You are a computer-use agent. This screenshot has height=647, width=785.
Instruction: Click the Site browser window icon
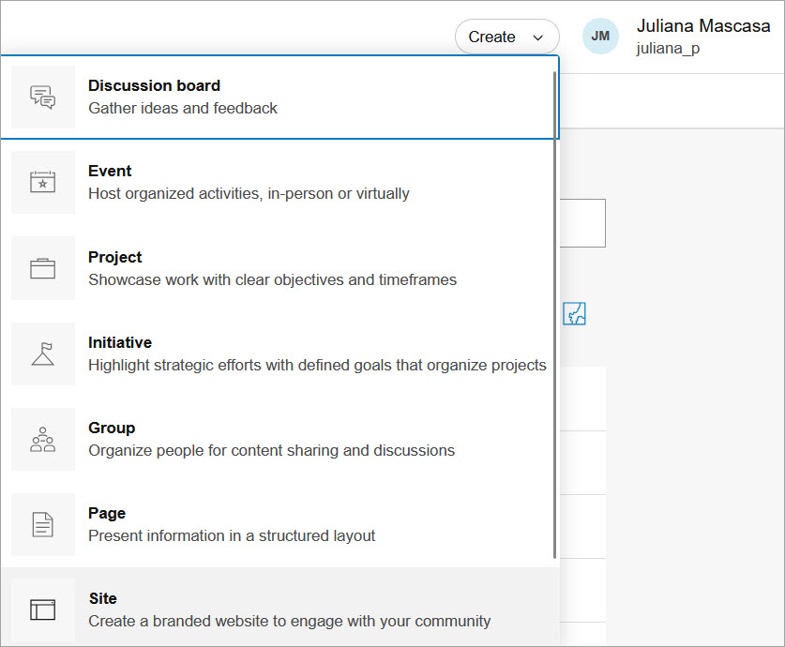(42, 609)
